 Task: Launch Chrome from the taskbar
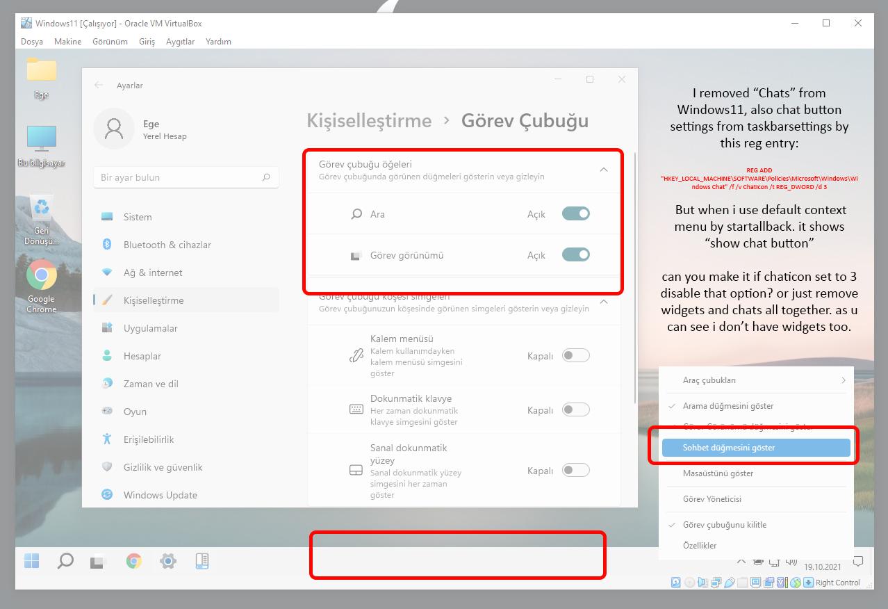pyautogui.click(x=133, y=561)
